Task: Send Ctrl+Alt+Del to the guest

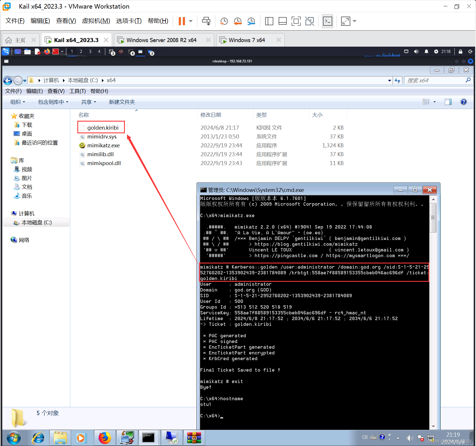Action: click(x=206, y=21)
